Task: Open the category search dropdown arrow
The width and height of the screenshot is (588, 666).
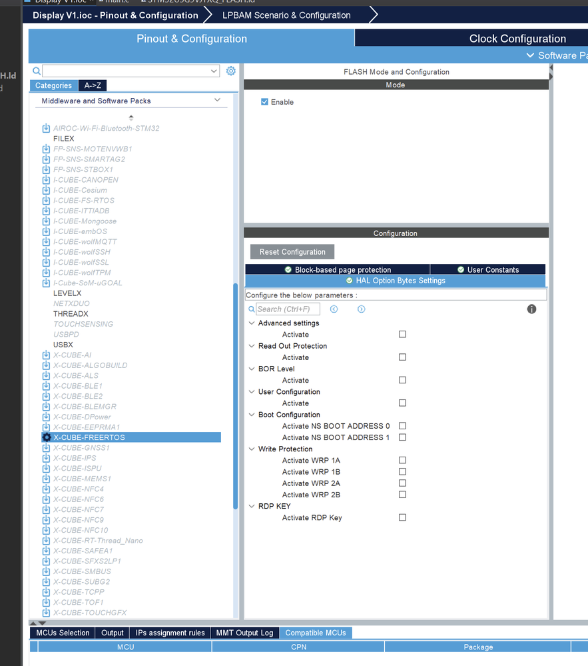Action: [x=214, y=71]
